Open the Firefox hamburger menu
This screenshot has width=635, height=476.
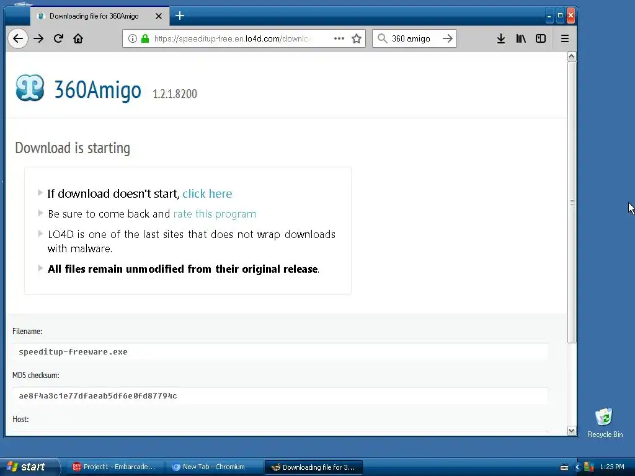click(565, 38)
